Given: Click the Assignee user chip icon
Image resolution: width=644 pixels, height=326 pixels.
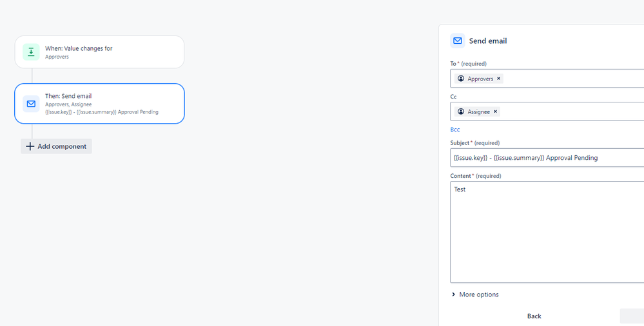Looking at the screenshot, I should point(461,111).
